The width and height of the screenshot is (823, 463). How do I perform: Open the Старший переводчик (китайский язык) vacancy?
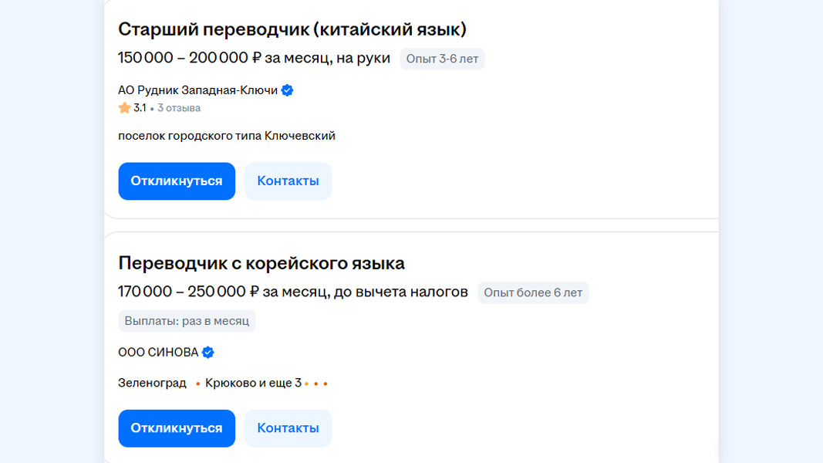pyautogui.click(x=292, y=29)
